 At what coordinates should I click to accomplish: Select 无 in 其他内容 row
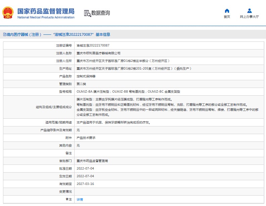[x=78, y=145]
